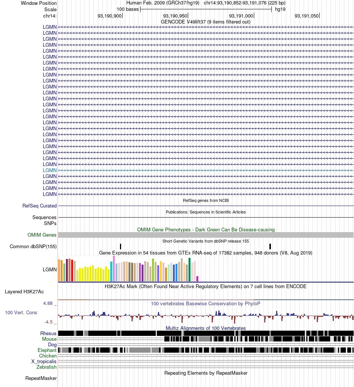Open the RefSeq genes from NCBI title
Viewport: 354px width, 387px height.
tap(206, 200)
